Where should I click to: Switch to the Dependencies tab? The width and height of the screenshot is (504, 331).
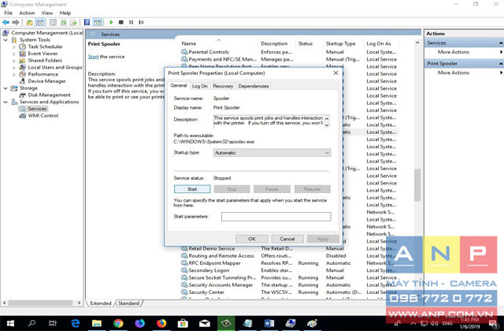click(254, 86)
